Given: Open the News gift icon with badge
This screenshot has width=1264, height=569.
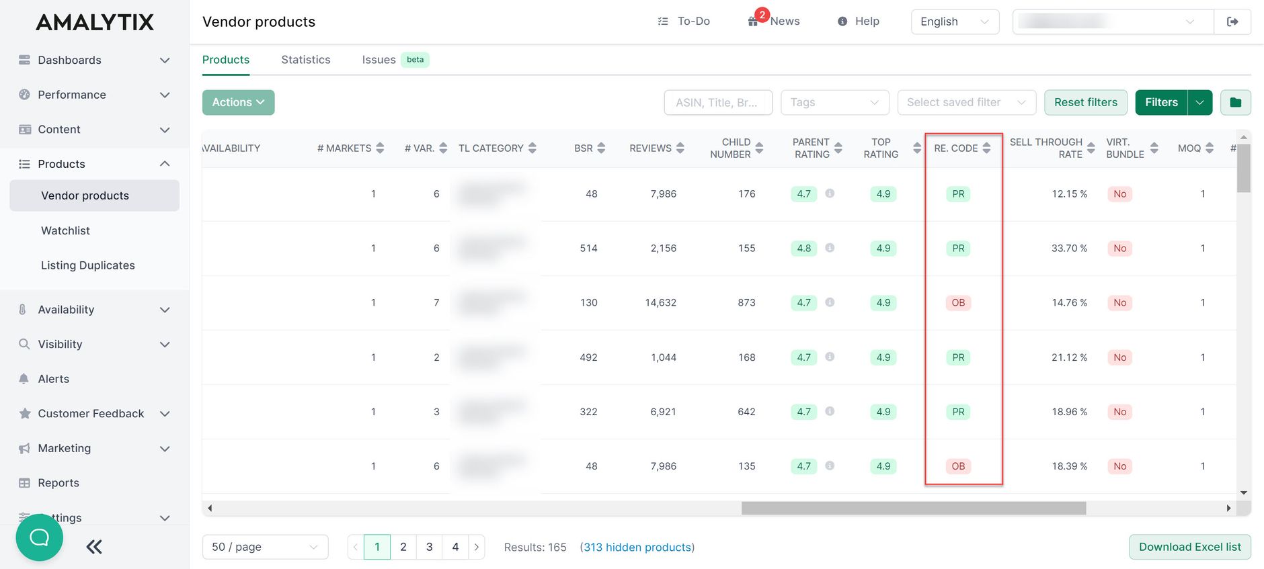Looking at the screenshot, I should [x=753, y=21].
